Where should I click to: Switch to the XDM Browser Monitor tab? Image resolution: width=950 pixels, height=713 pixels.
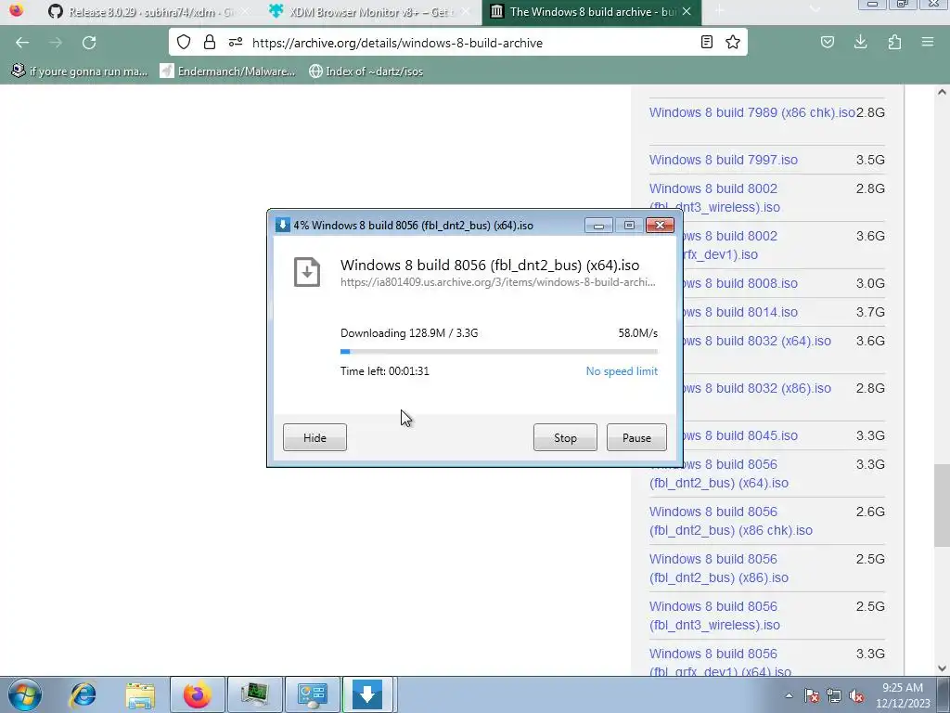pyautogui.click(x=371, y=11)
